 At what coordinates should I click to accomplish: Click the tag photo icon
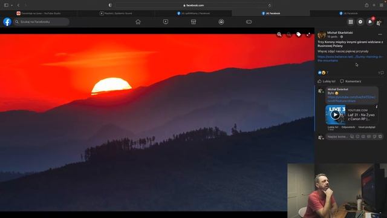pos(298,35)
